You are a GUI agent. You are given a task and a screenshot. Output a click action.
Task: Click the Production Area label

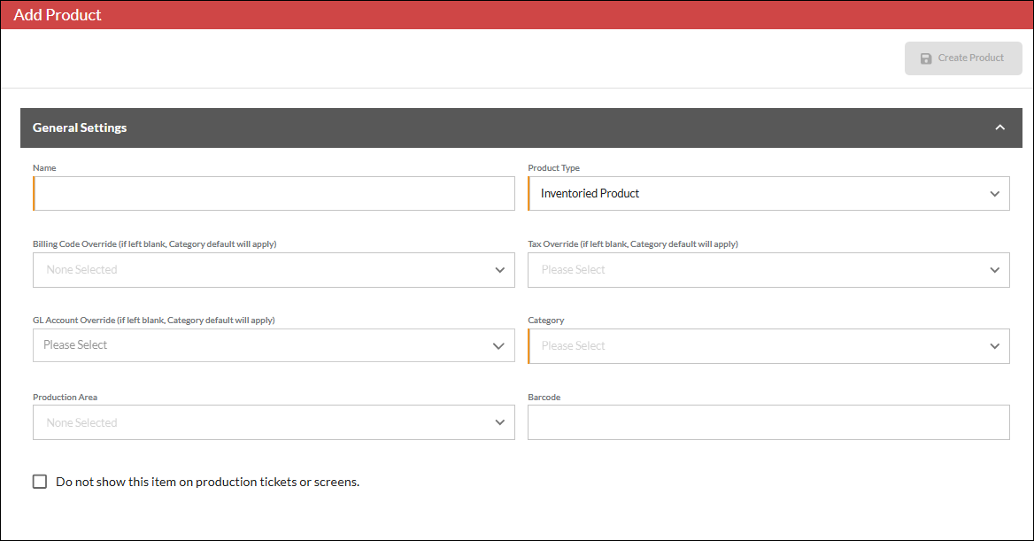[x=66, y=398]
